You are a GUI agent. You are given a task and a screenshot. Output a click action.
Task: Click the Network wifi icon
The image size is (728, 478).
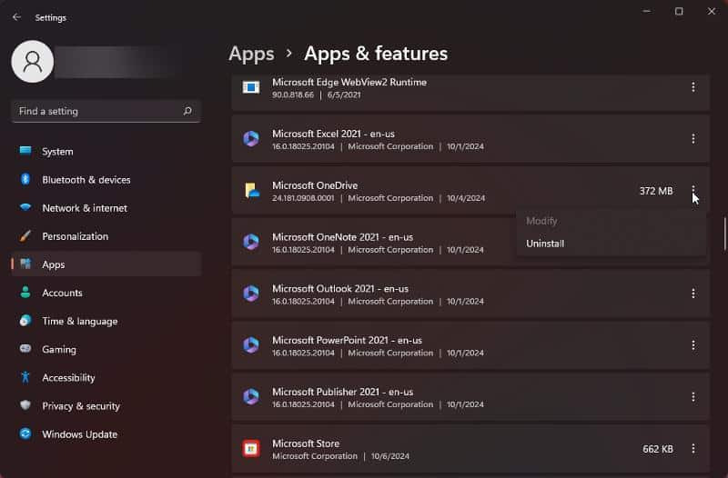(x=25, y=207)
